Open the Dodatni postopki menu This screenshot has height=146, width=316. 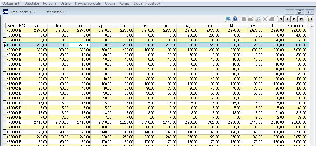point(147,3)
